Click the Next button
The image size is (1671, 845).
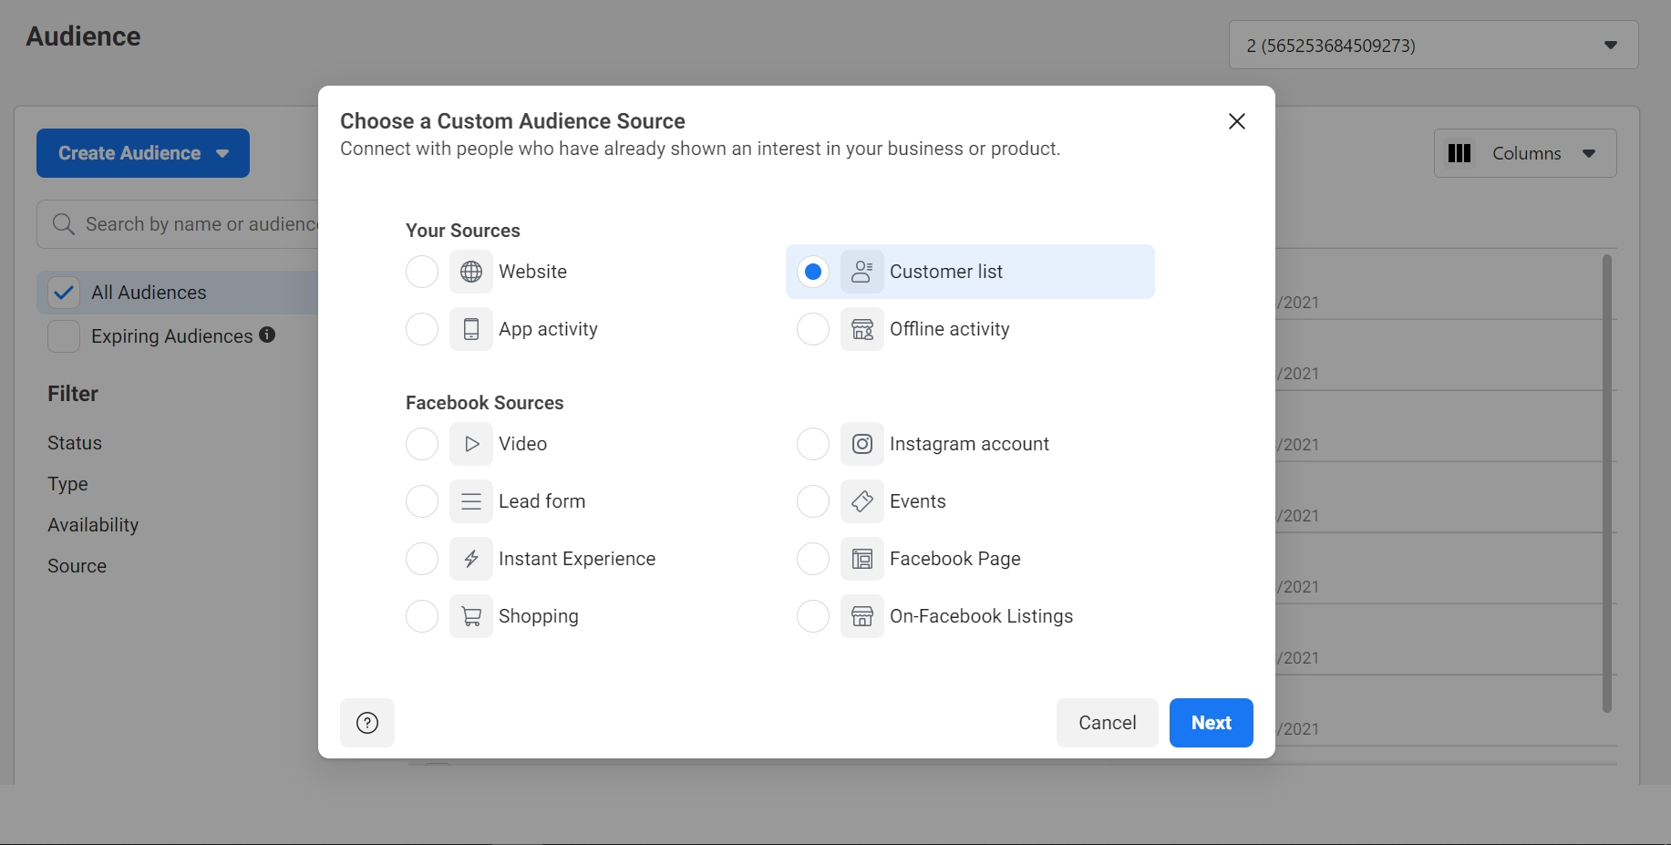click(x=1212, y=723)
